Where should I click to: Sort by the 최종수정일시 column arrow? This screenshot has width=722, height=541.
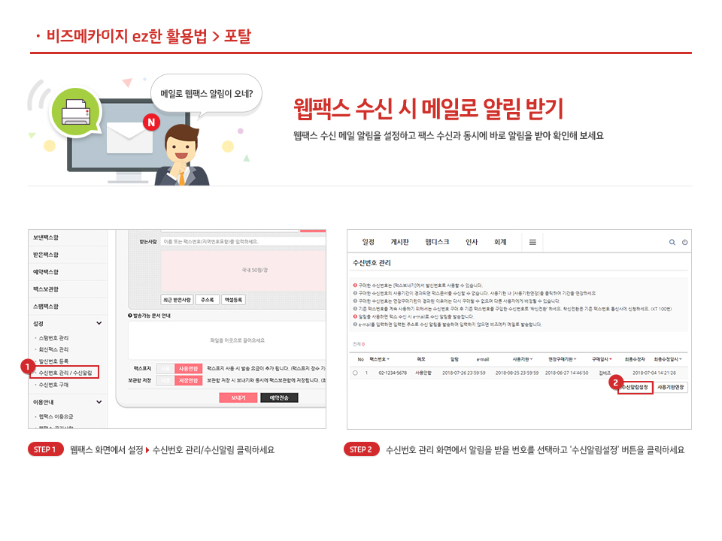click(x=681, y=359)
